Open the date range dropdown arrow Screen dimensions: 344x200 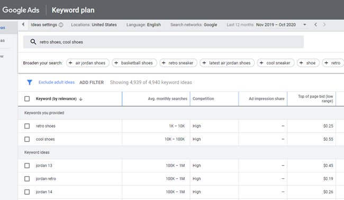(305, 24)
